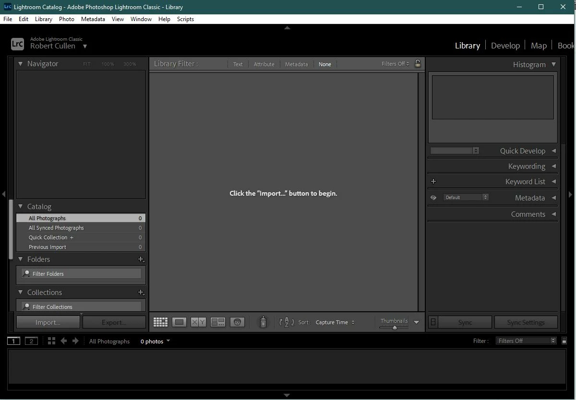Collapse the Navigator panel

[21, 63]
